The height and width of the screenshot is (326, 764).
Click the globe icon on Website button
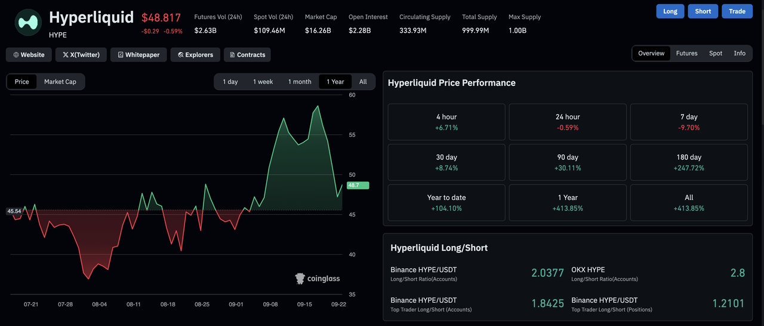tap(16, 55)
